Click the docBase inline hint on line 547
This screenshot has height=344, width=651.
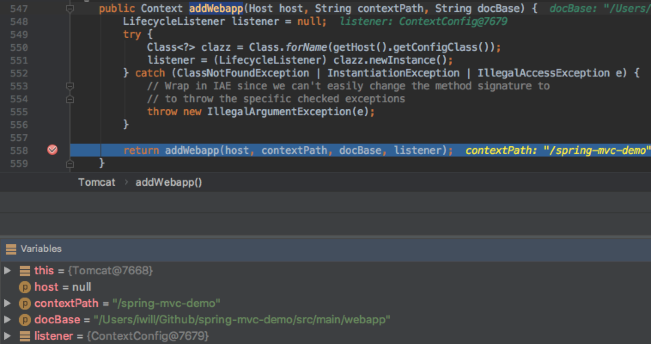pyautogui.click(x=600, y=8)
